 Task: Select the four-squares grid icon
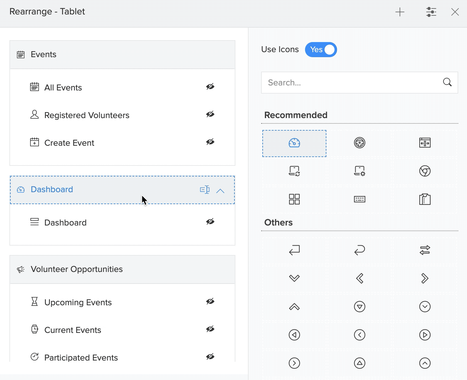click(x=294, y=199)
